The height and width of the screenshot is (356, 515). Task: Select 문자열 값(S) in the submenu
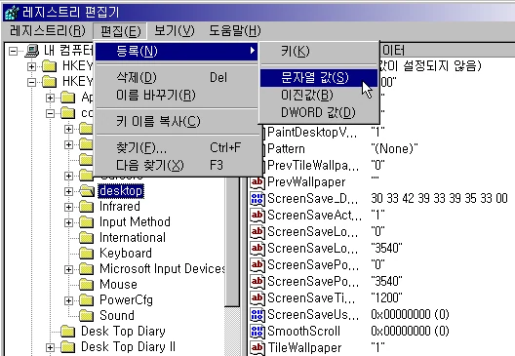point(319,78)
